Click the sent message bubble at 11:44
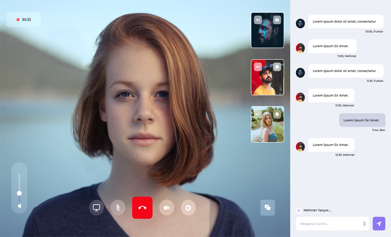 (361, 120)
